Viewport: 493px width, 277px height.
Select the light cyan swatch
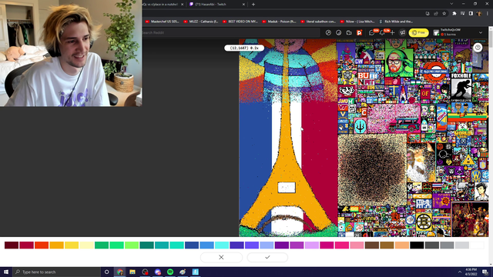pos(222,245)
